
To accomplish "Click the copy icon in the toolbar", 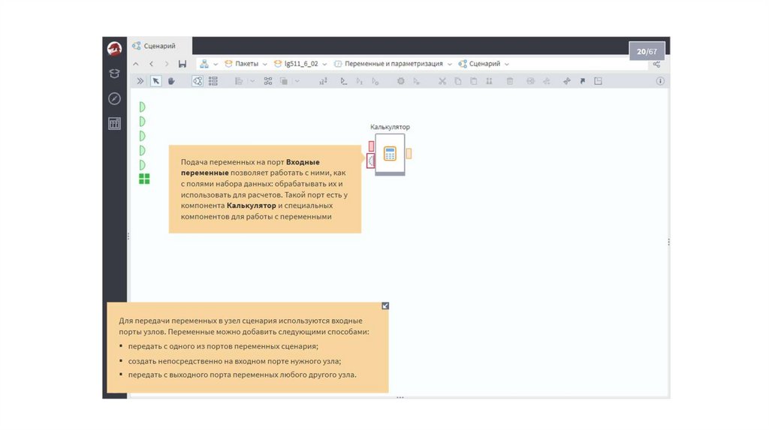I will click(458, 81).
